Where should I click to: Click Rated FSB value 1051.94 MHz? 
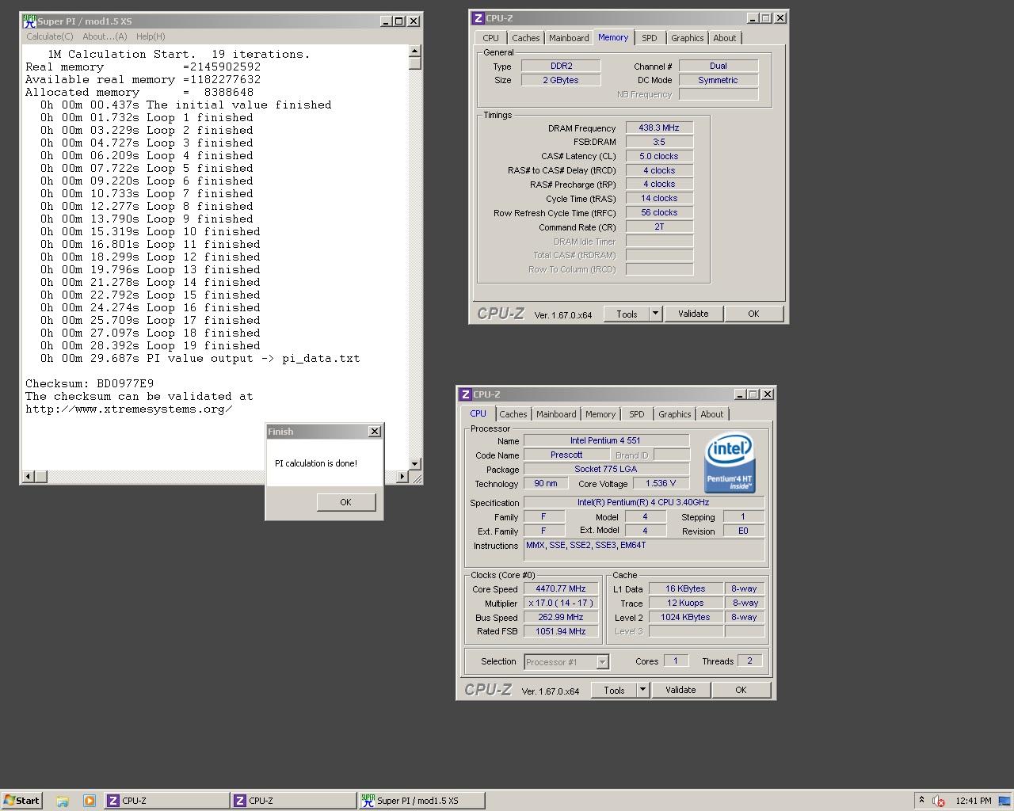tap(561, 632)
